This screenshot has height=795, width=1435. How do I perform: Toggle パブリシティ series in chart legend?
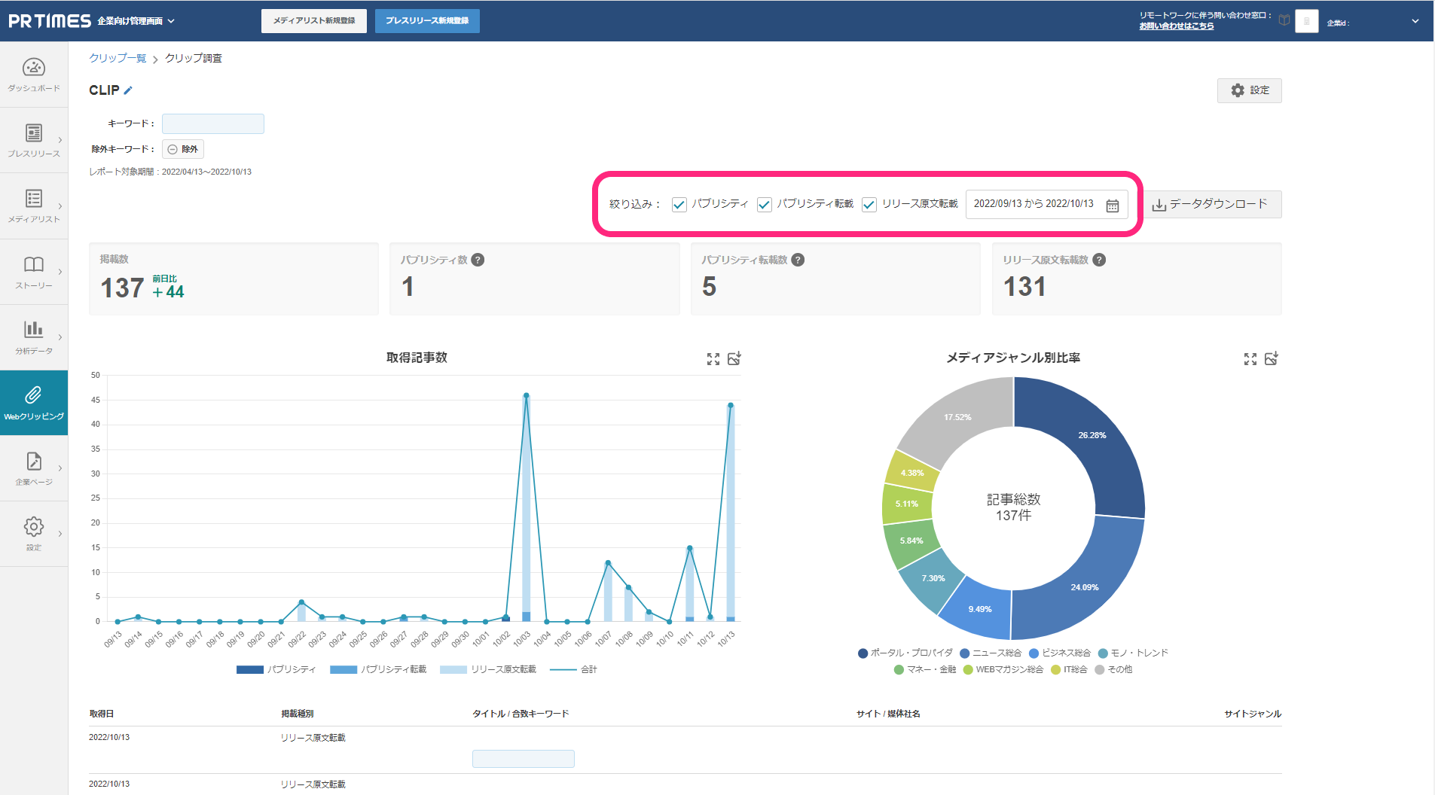276,669
